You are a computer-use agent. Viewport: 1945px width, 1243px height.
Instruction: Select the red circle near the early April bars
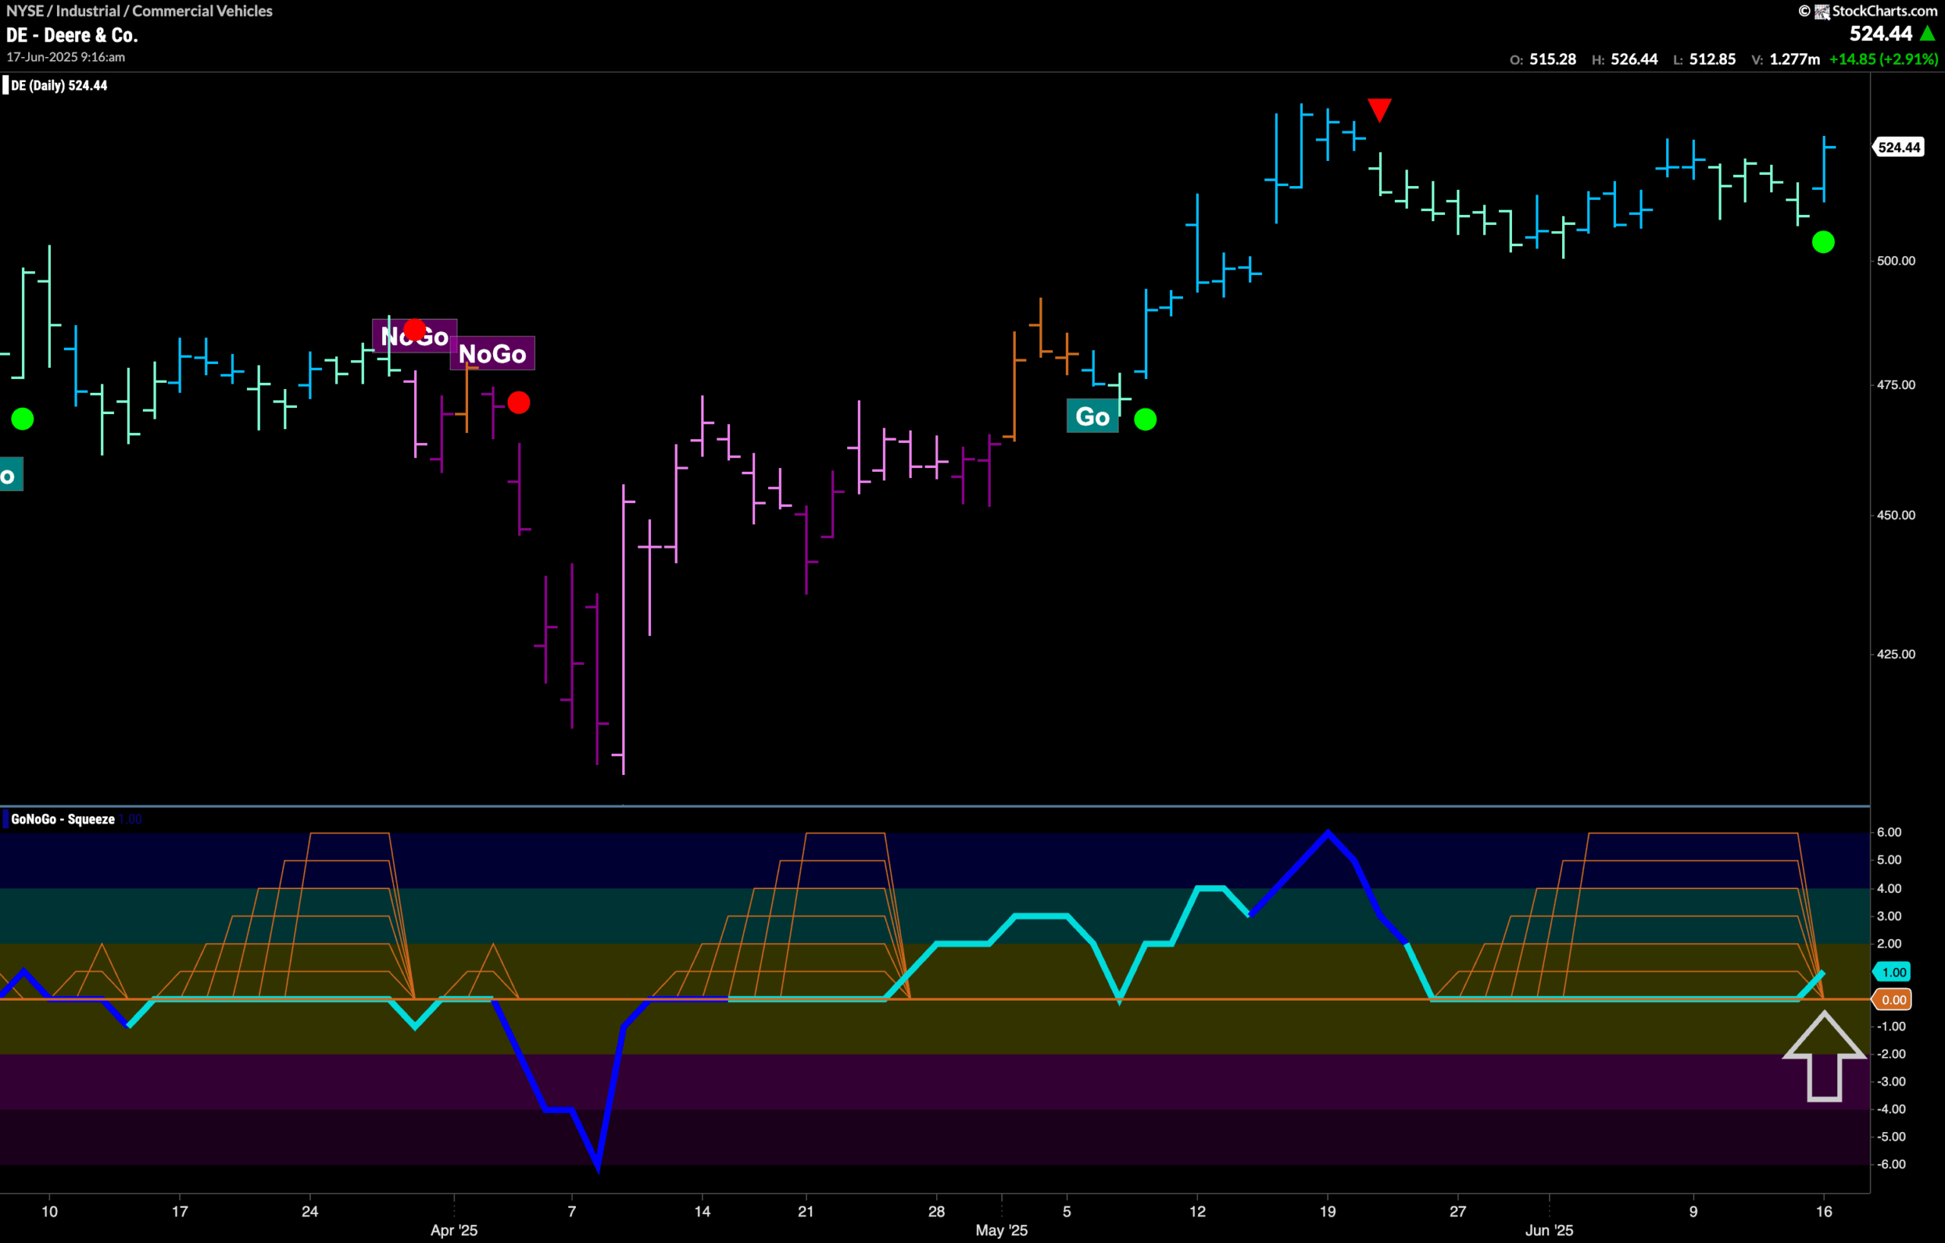pyautogui.click(x=519, y=402)
